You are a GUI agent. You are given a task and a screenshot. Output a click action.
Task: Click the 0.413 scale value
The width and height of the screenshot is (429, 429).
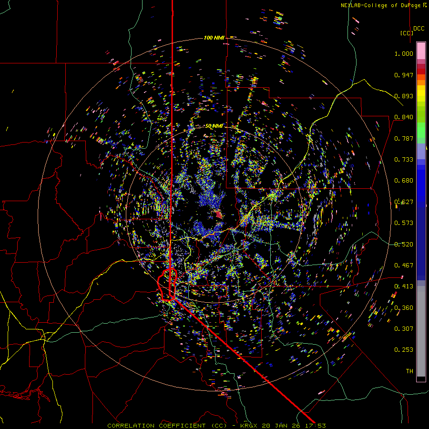tap(404, 286)
